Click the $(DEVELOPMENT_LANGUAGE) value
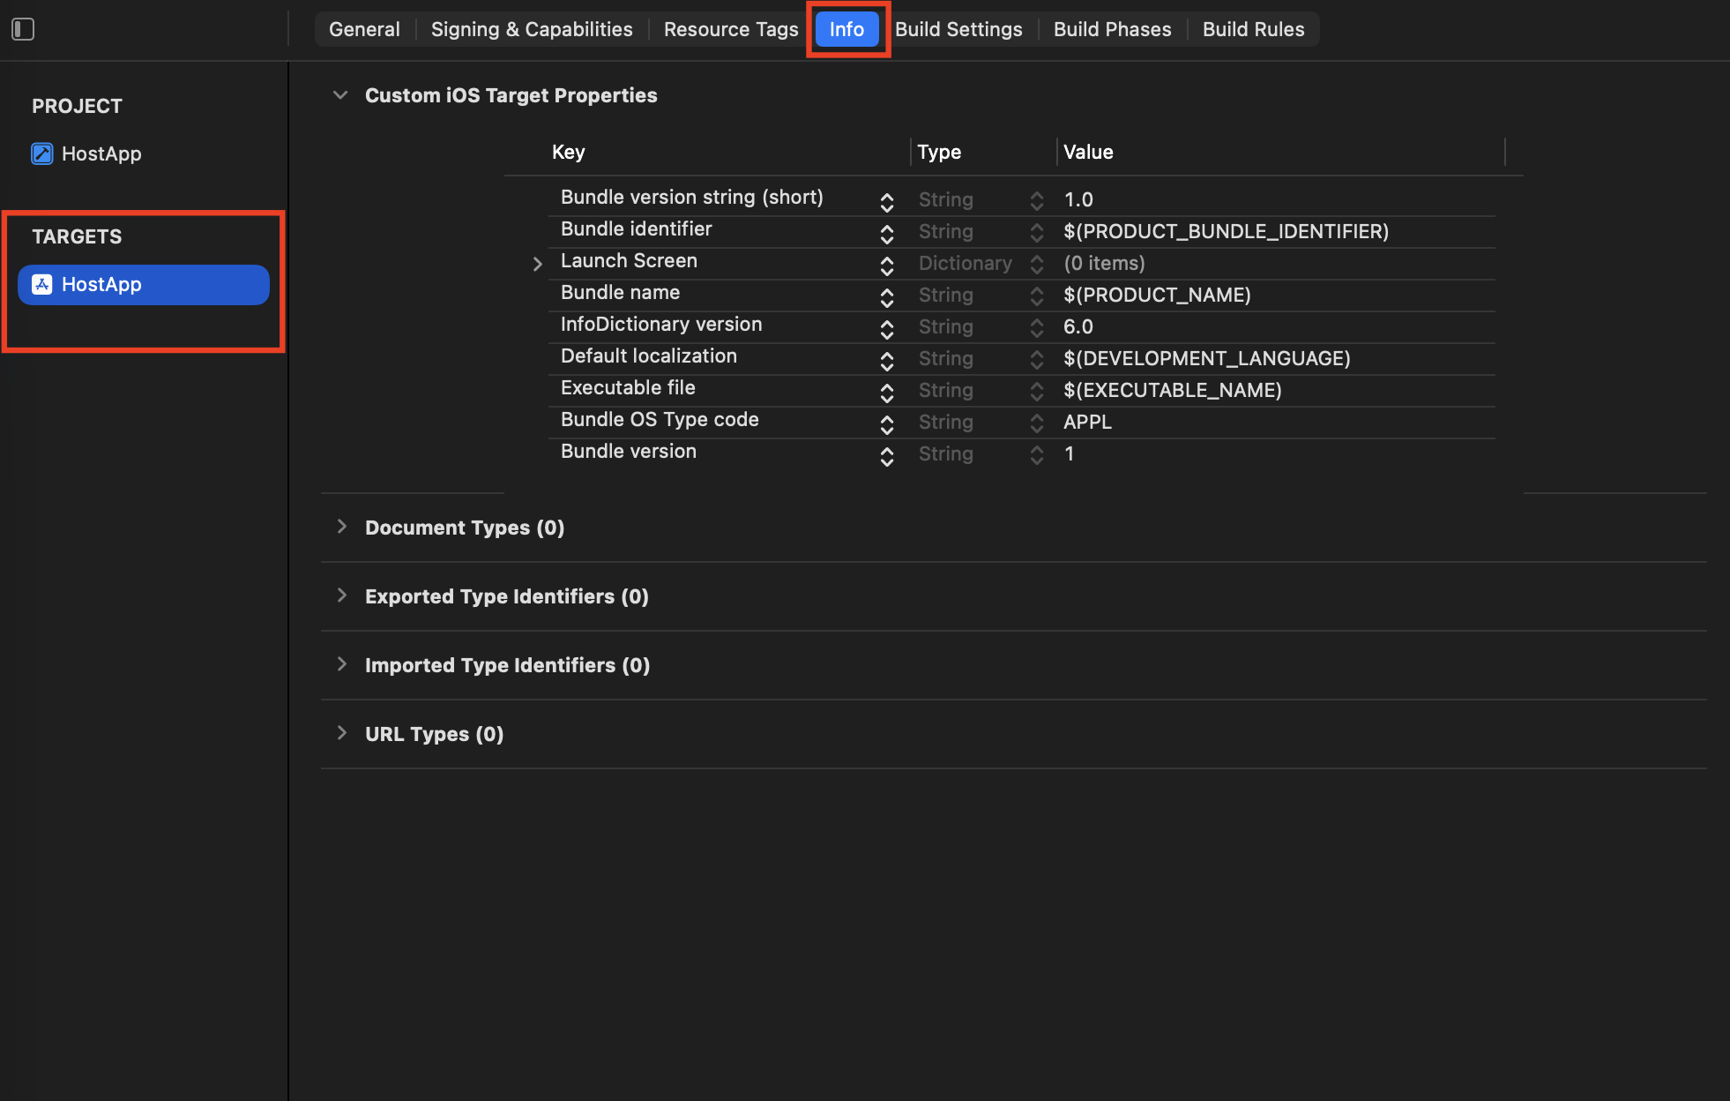 coord(1207,358)
